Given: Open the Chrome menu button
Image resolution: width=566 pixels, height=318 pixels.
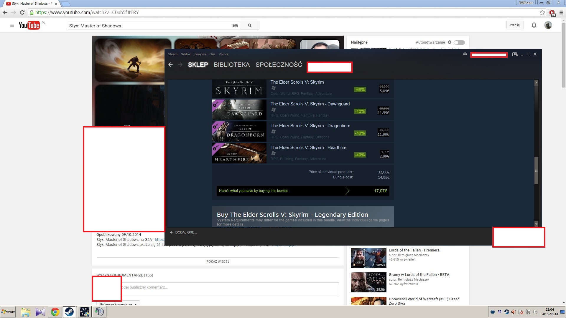Looking at the screenshot, I should (561, 12).
